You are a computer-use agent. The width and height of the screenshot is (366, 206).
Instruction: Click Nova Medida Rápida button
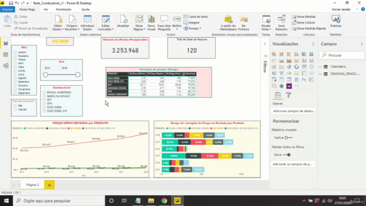[x=309, y=29]
